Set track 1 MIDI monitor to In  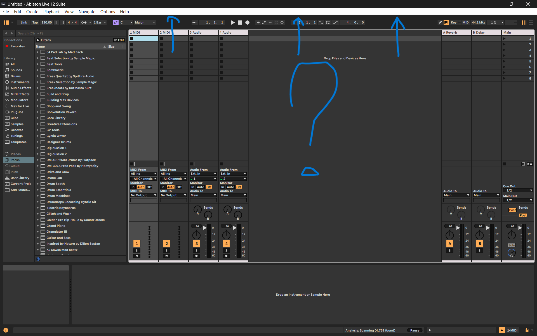coord(133,187)
